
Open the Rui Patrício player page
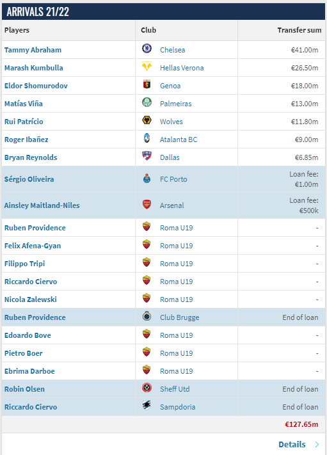[24, 122]
